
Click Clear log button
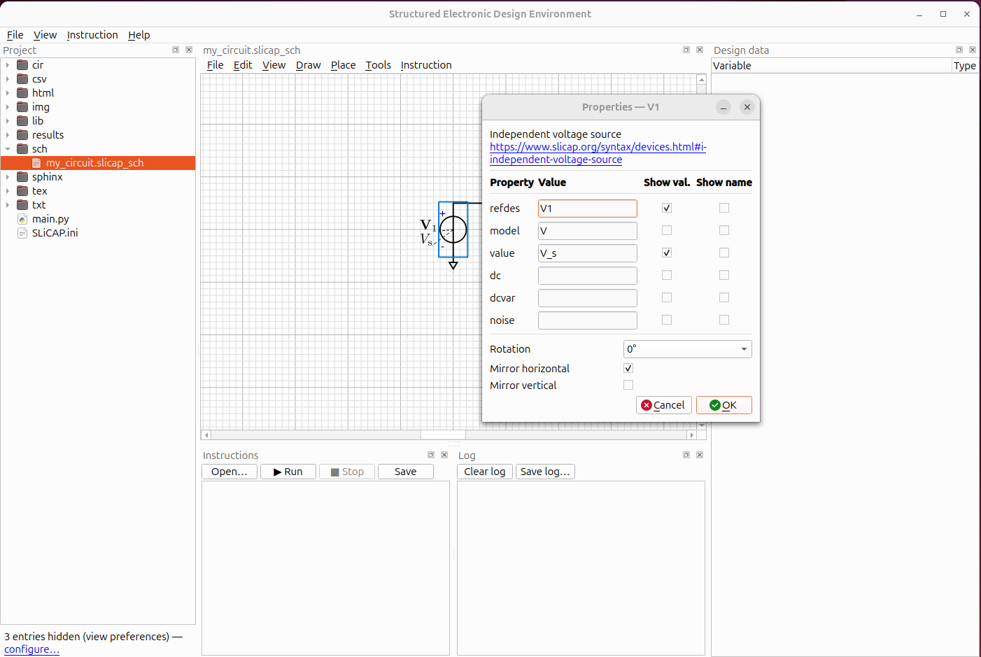click(x=485, y=472)
